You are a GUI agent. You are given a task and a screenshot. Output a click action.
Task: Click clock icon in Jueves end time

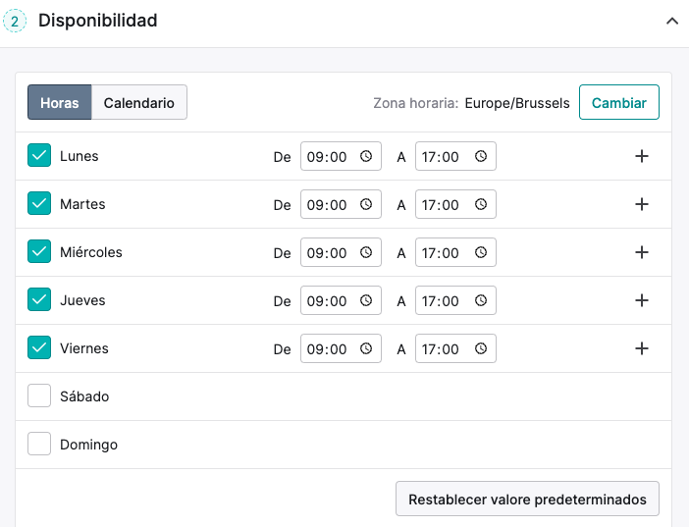(481, 300)
